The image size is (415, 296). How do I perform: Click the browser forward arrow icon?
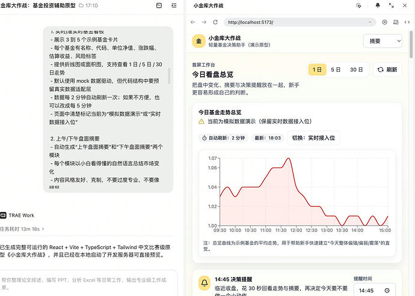pyautogui.click(x=204, y=22)
